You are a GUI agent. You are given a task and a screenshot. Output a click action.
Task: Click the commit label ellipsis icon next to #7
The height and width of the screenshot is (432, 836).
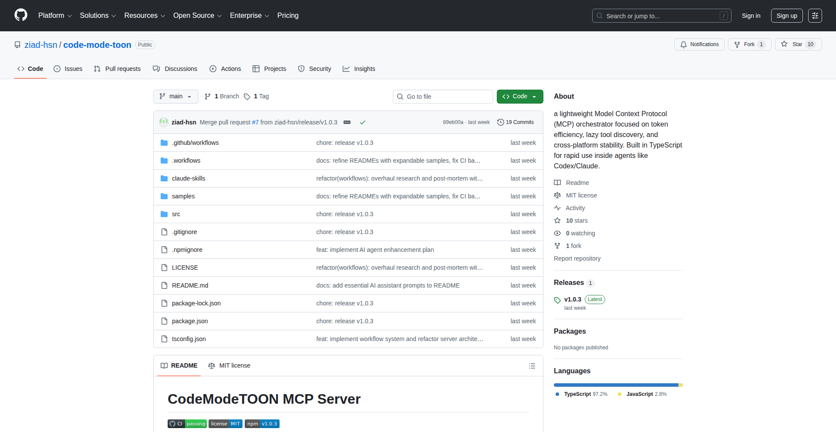click(x=347, y=122)
